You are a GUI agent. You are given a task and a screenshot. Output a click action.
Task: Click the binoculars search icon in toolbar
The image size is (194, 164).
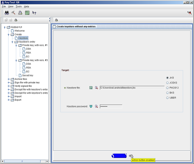[x=7, y=13]
